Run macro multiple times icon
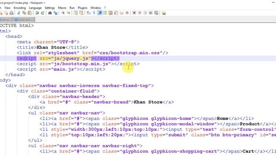 point(151,13)
